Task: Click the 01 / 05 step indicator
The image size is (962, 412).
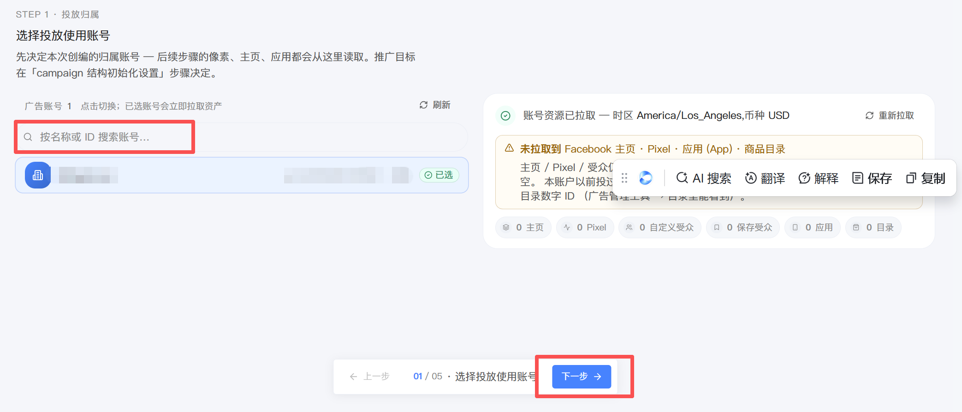Action: 428,377
